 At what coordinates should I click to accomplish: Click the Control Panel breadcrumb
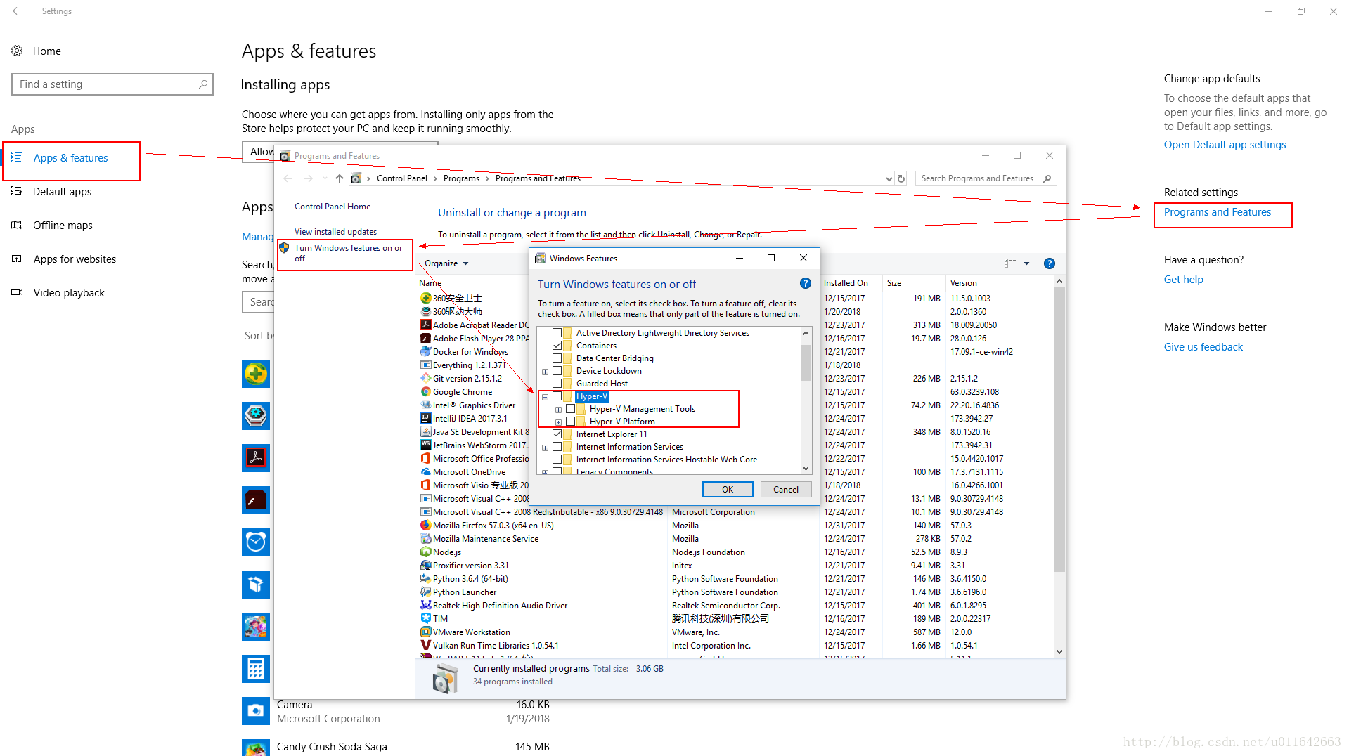[x=401, y=178]
